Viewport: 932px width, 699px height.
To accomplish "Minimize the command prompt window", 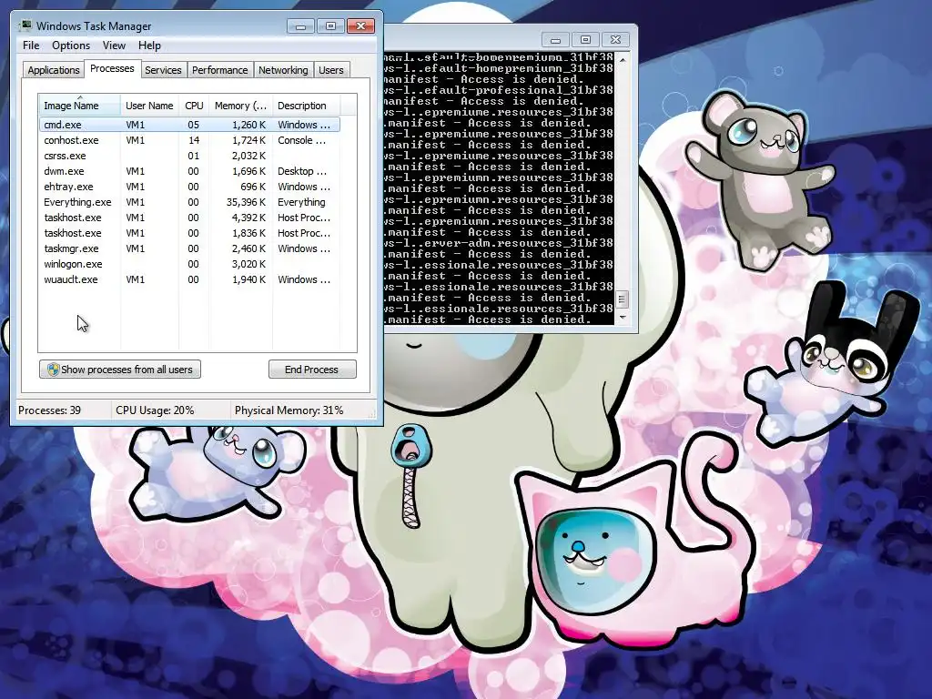I will (555, 40).
